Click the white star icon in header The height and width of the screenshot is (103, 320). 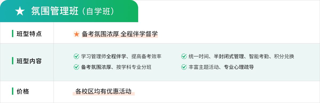[x=20, y=11]
